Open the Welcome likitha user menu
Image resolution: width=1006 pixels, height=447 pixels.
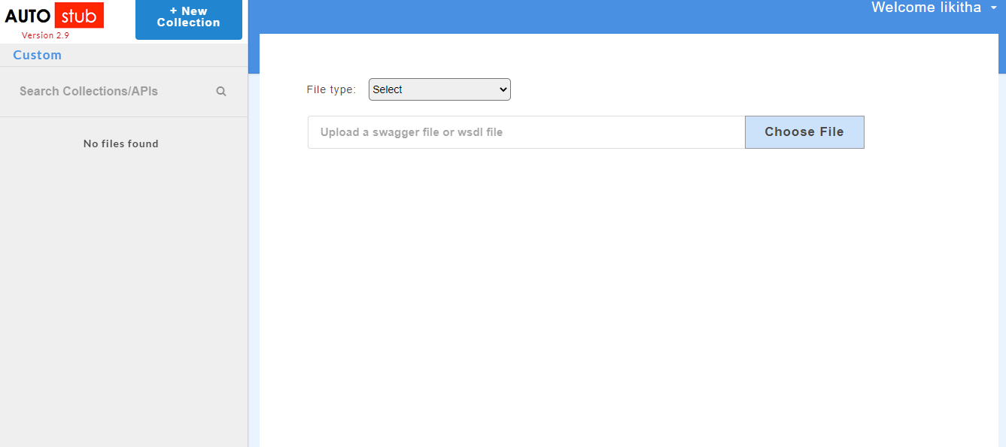925,8
